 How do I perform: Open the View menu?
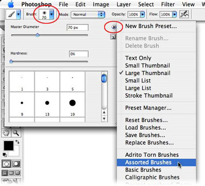[188, 4]
